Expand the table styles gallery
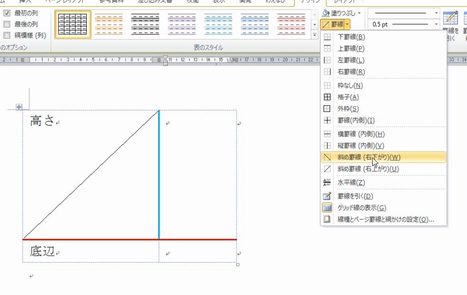Screen dimensions: 467x295 315,34
